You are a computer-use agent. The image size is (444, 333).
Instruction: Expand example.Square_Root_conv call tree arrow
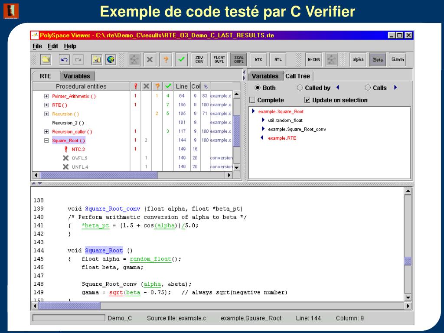click(x=263, y=129)
